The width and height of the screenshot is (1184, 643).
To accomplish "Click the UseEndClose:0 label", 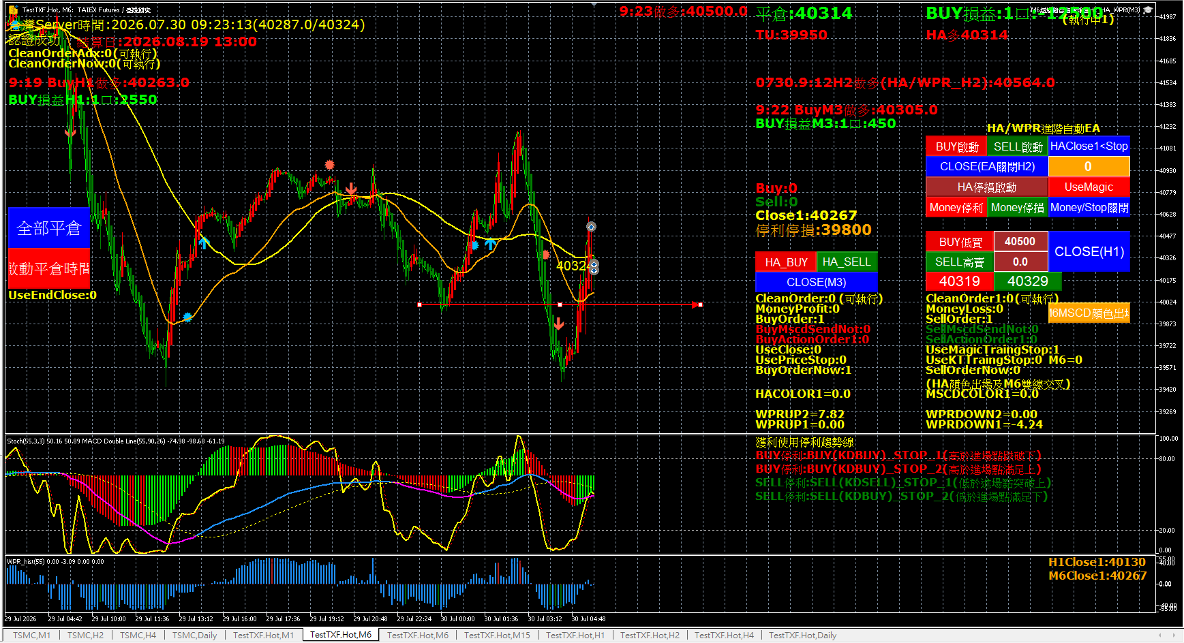I will (52, 295).
